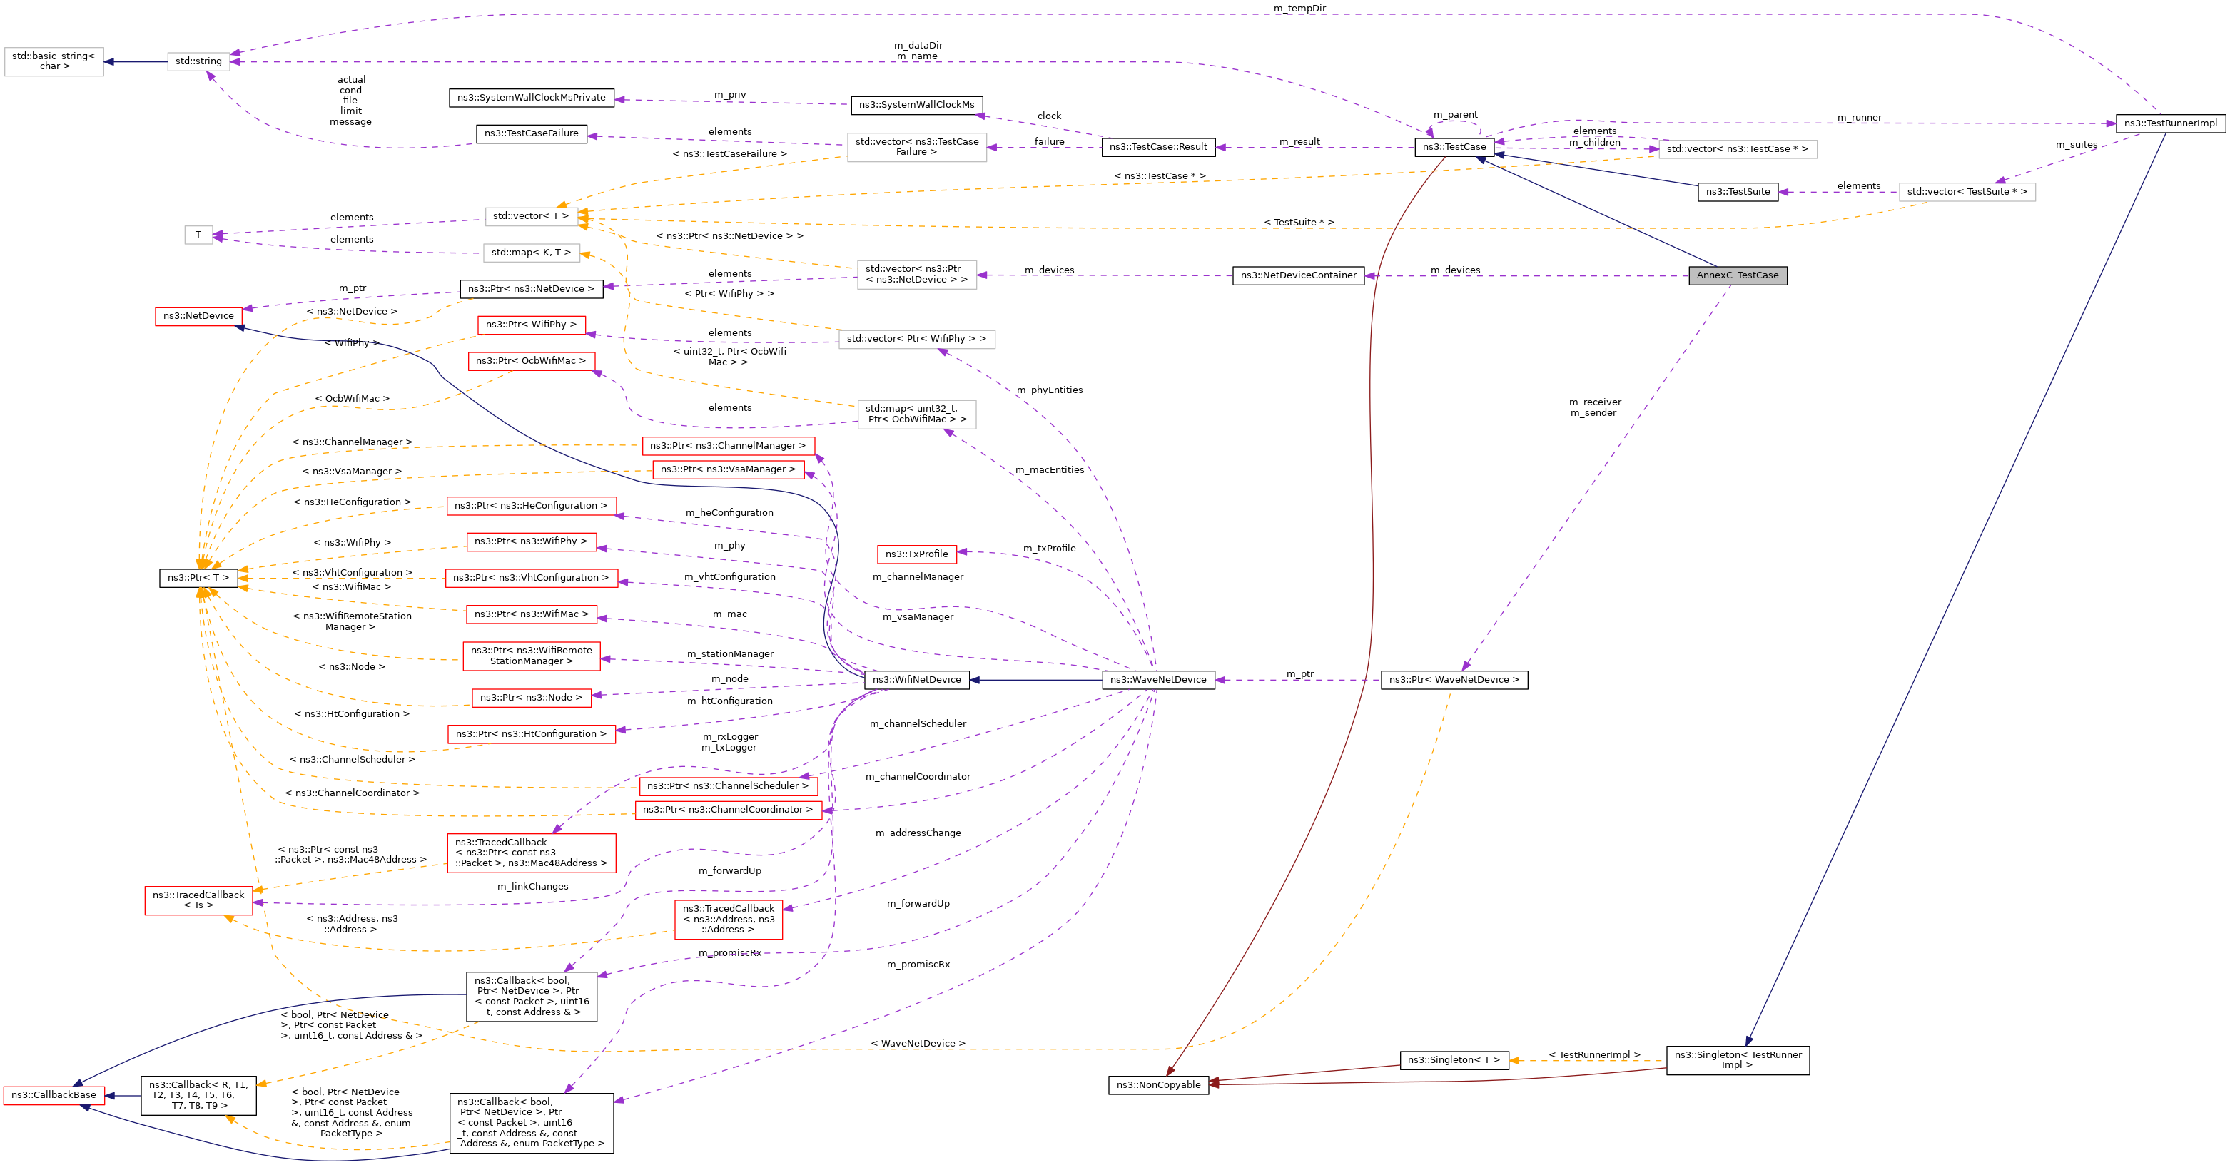
Task: Click the std::basic_string< char > node
Action: [54, 61]
